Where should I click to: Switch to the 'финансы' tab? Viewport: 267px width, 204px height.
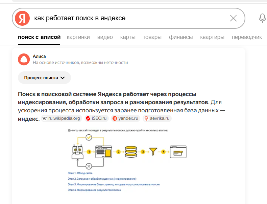(x=181, y=37)
